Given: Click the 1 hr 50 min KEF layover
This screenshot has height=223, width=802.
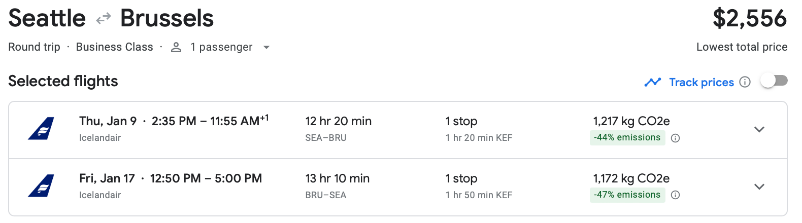Looking at the screenshot, I should pos(479,195).
